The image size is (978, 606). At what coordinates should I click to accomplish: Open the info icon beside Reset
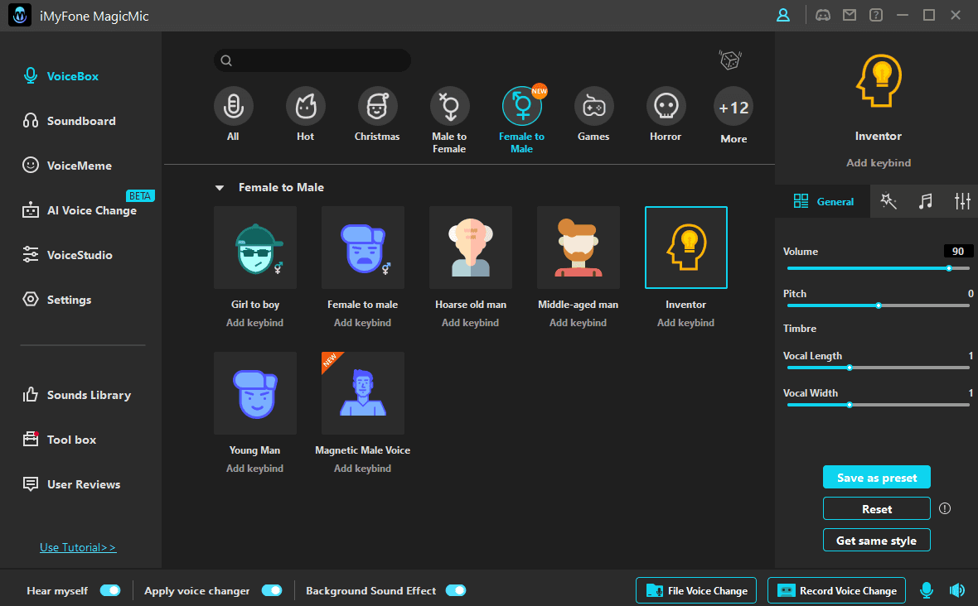pyautogui.click(x=945, y=508)
